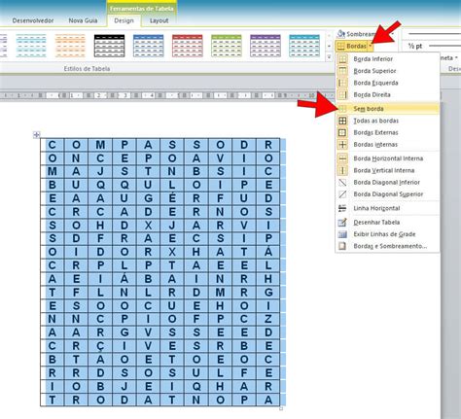Toggle Borda Diagonal Inferior
Screen dimensions: 461x419
(387, 183)
